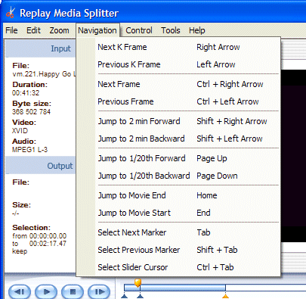This screenshot has width=306, height=299.
Task: Click the selection start time 00:00:00.00
Action: coord(48,236)
